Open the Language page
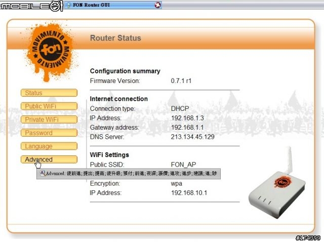Image resolution: width=324 pixels, height=242 pixels. pos(49,146)
